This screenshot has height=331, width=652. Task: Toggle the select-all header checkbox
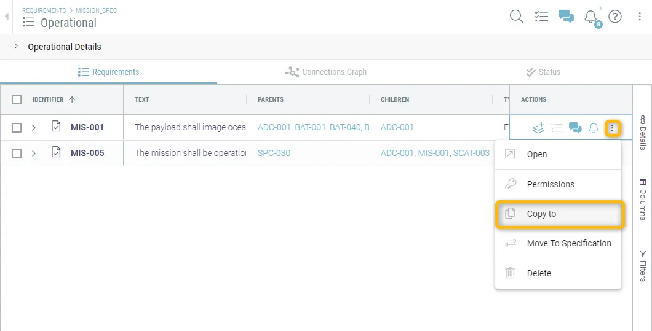click(17, 99)
